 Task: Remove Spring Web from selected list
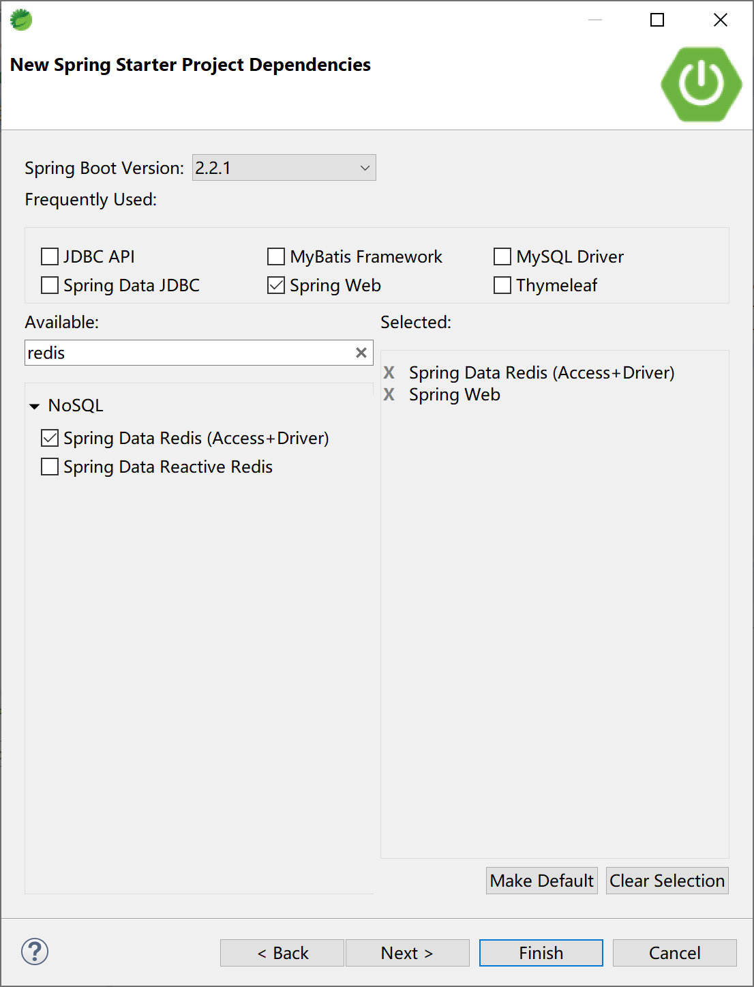(389, 394)
